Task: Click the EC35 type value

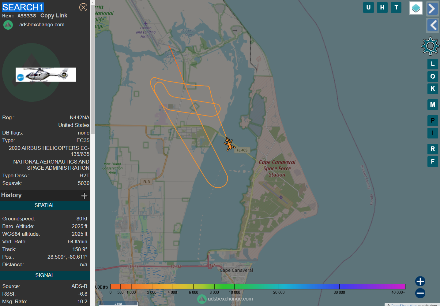Action: [83, 140]
